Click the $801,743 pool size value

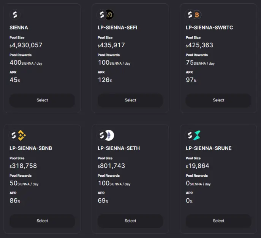coord(111,166)
